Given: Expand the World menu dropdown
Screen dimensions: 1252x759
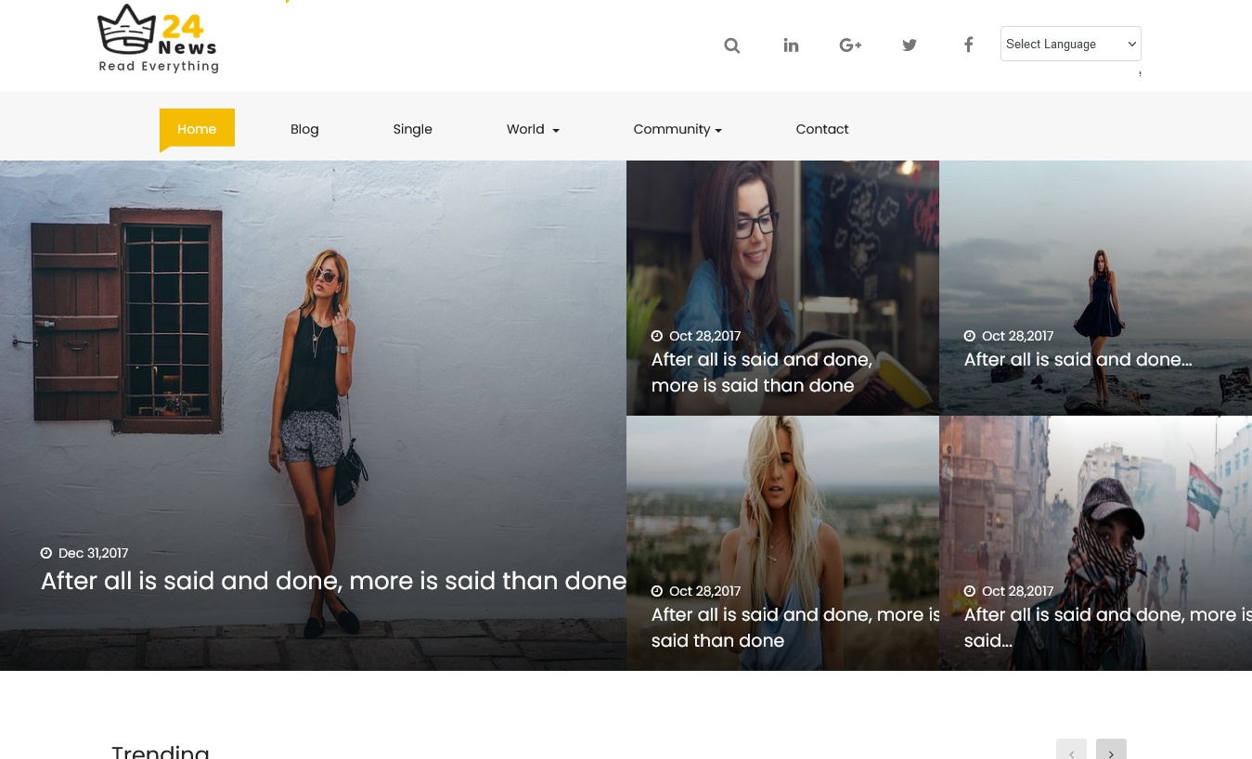Looking at the screenshot, I should coord(533,129).
